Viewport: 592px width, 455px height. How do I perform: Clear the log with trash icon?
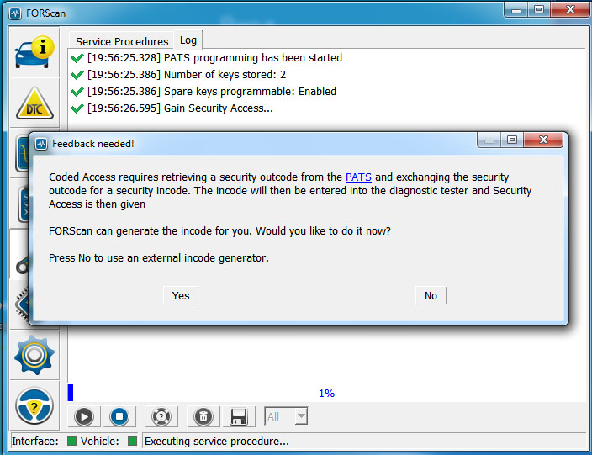click(203, 416)
